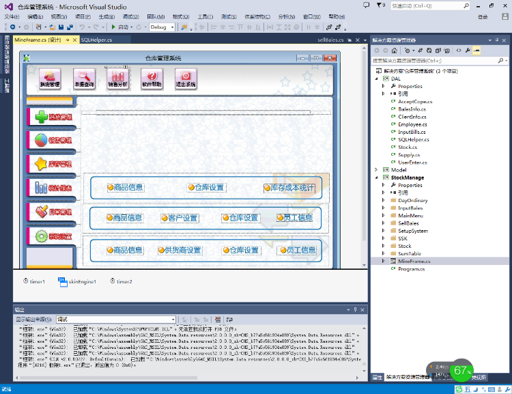Click the Save All toolbar icon
Screen dimensions: 512x394
tap(70, 27)
